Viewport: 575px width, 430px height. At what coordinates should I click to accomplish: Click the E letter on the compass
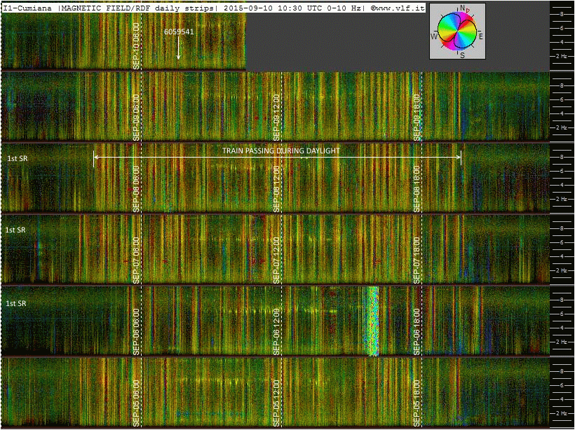[480, 35]
